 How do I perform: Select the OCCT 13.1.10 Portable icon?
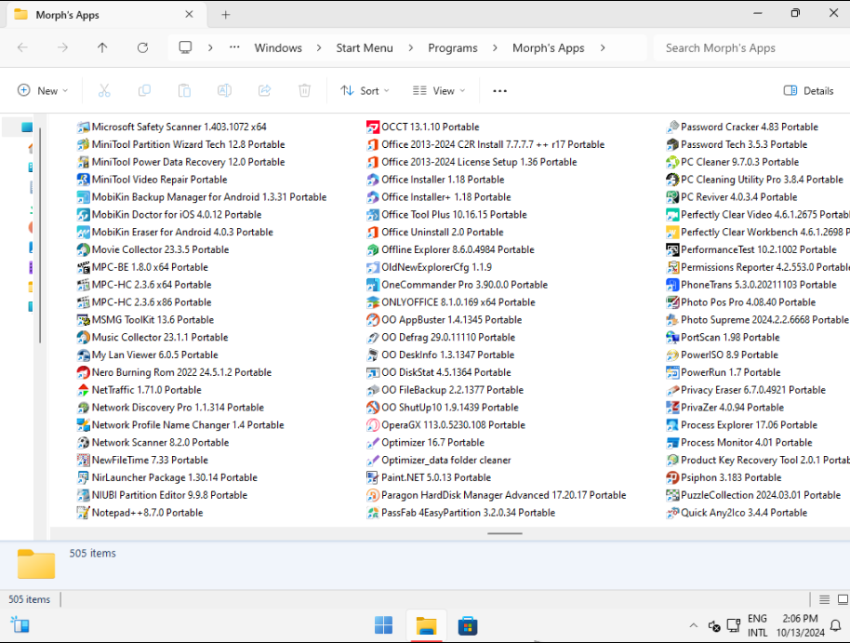coord(372,127)
